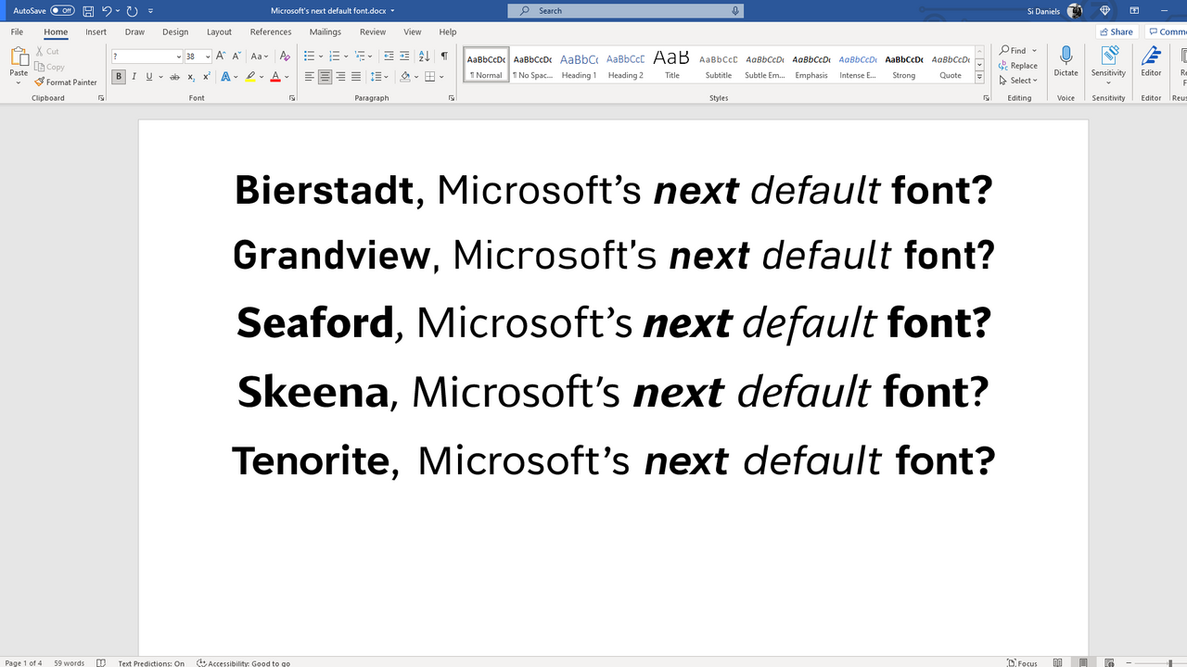Click the Save icon in title bar
1187x667 pixels.
click(88, 11)
